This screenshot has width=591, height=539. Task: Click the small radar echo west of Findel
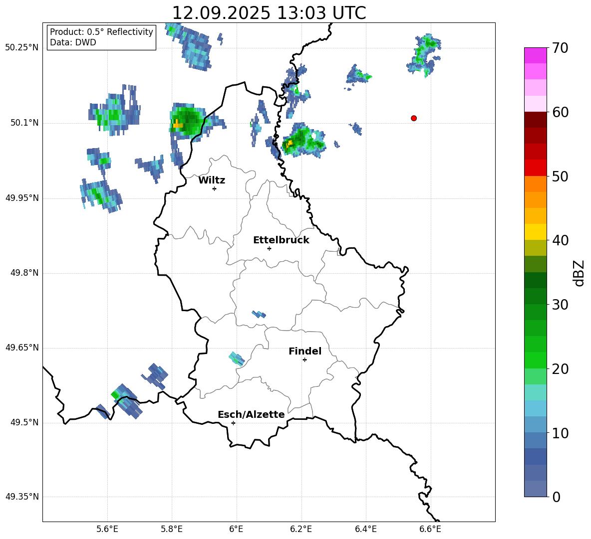pos(236,359)
